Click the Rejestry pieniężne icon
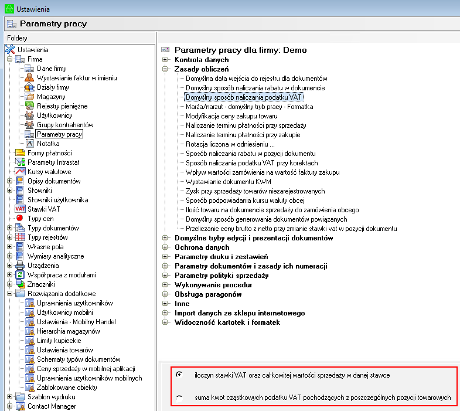The width and height of the screenshot is (460, 411). click(x=29, y=106)
